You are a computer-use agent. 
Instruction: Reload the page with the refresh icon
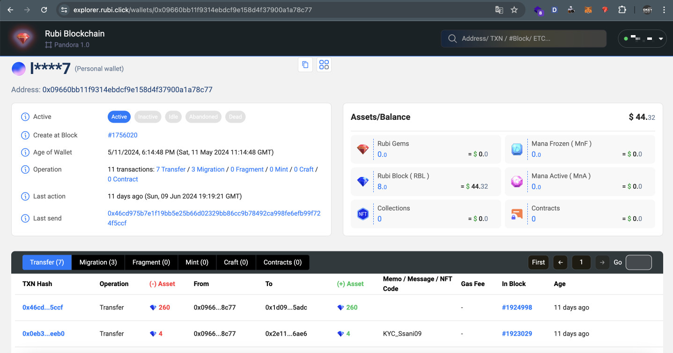[44, 9]
